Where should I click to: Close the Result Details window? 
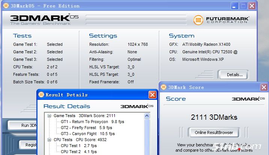tap(152, 95)
